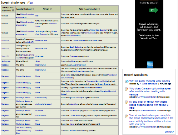This screenshot has width=178, height=135.
Task: Open Moriarty's Saloon link in the Gob row
Action: [x=23, y=120]
